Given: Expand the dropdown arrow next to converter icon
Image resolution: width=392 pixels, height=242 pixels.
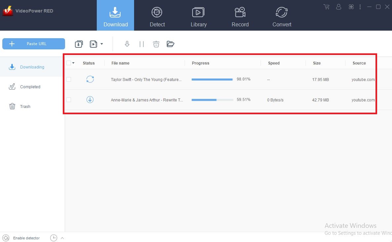Looking at the screenshot, I should [102, 44].
